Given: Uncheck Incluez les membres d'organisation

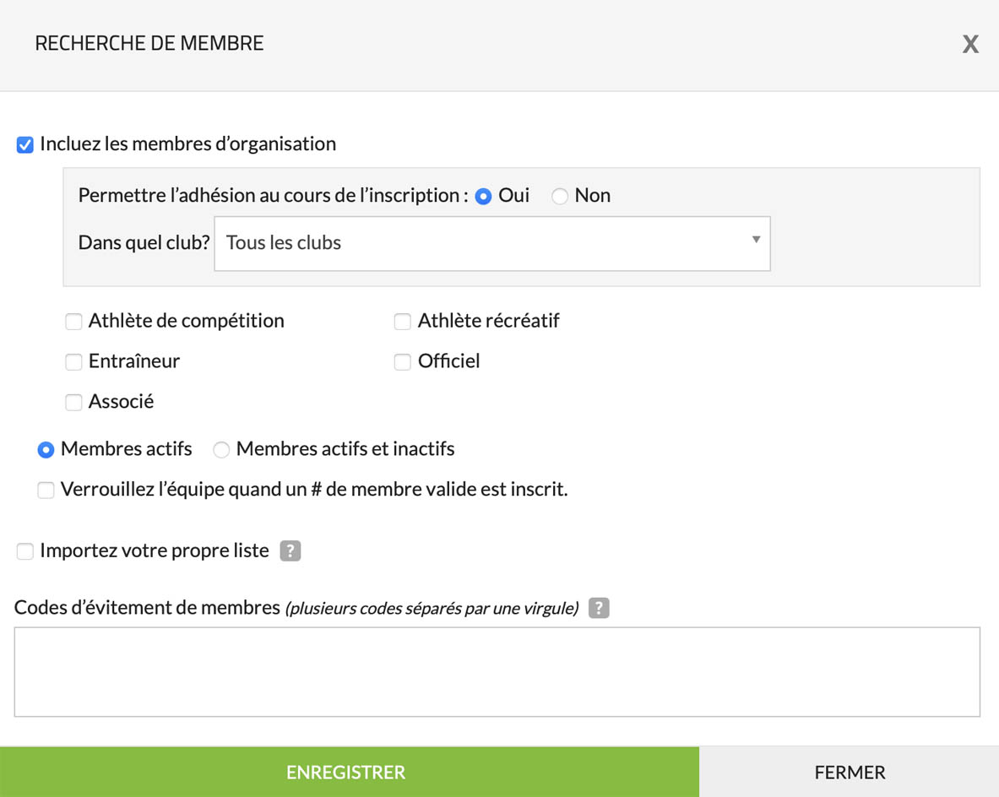Looking at the screenshot, I should pos(25,145).
